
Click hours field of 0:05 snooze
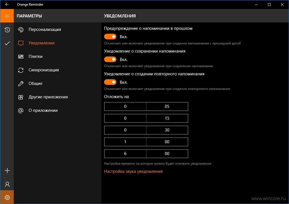click(x=125, y=106)
